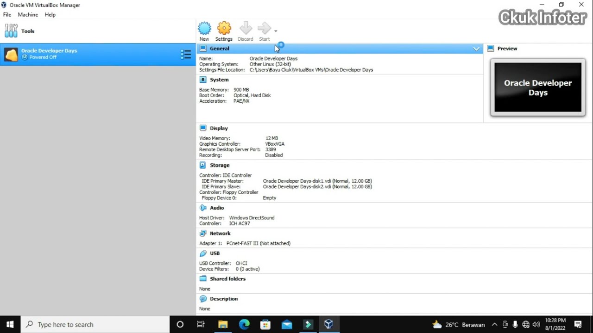Open the Network section header
The height and width of the screenshot is (333, 593).
[220, 234]
